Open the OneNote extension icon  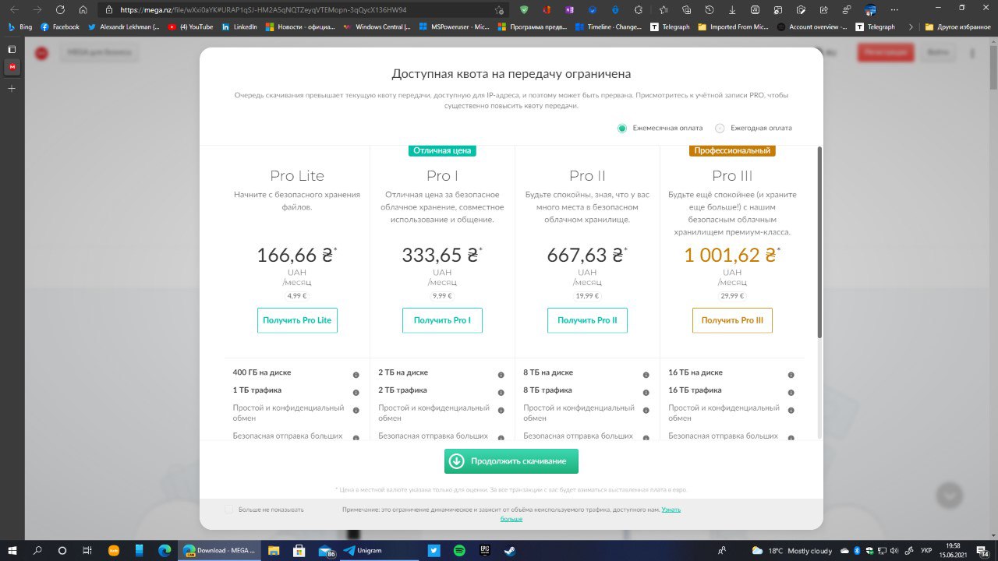tap(570, 10)
